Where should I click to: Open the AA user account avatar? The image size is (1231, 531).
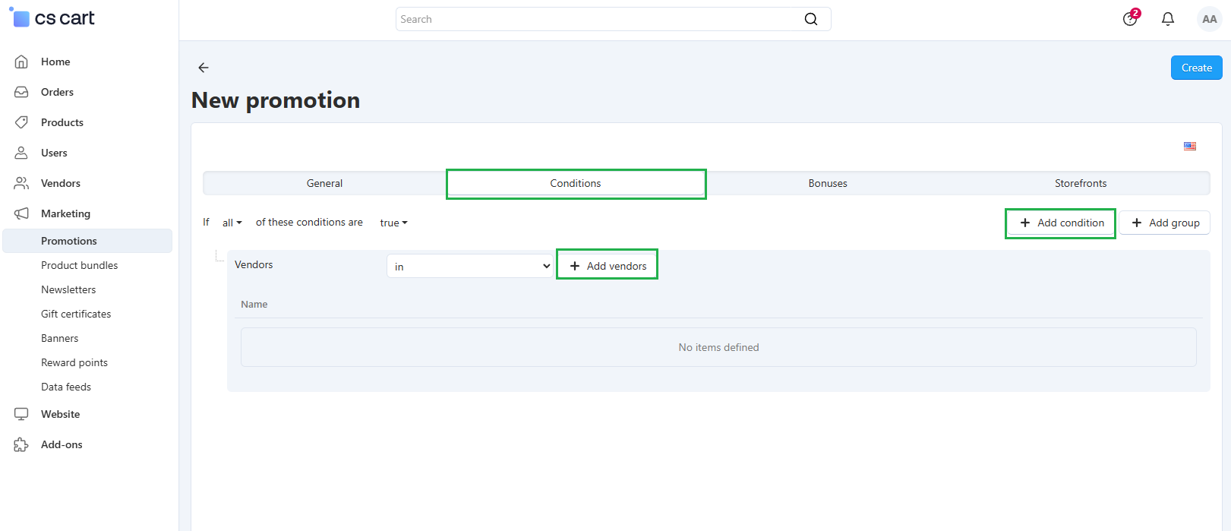coord(1210,19)
